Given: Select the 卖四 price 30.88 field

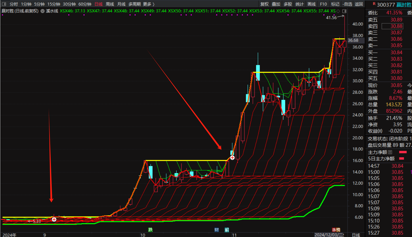Looking at the screenshot, I should click(x=393, y=26).
